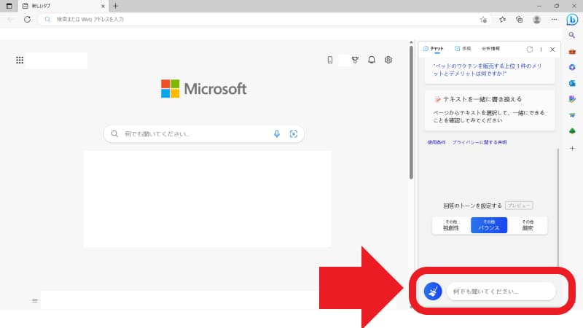Open a new tab with plus
Viewport: 583px width, 328px height.
coord(115,6)
